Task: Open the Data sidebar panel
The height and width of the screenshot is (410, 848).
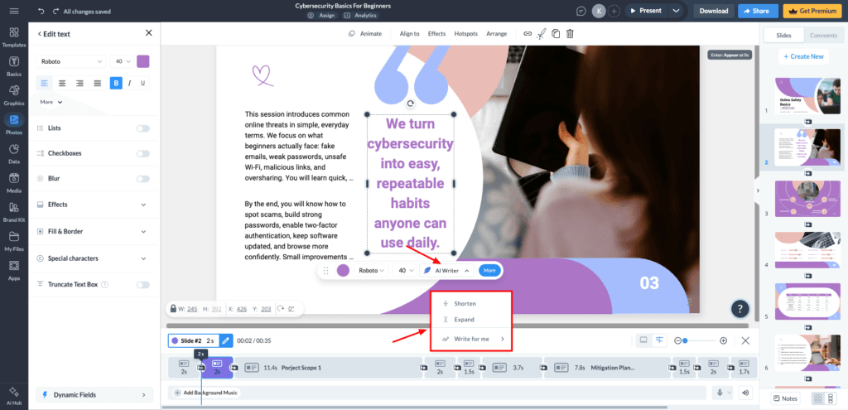Action: click(x=14, y=153)
